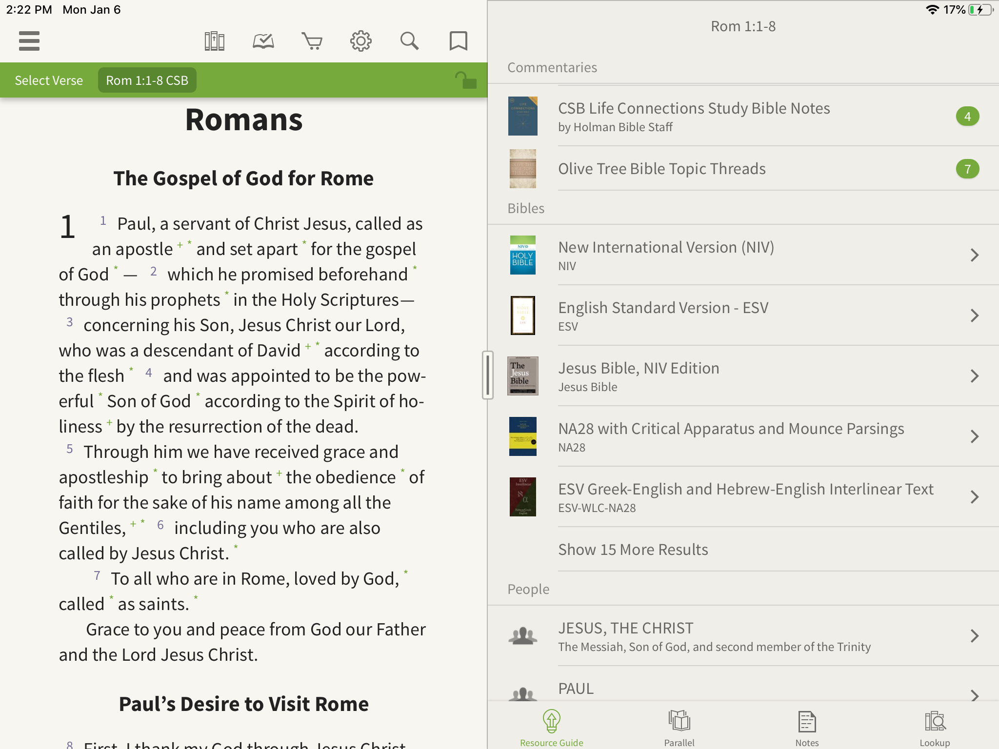The image size is (999, 749).
Task: Switch to the Lookup tab
Action: tap(935, 728)
